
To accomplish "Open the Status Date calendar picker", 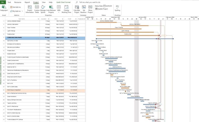I will pos(104,6).
